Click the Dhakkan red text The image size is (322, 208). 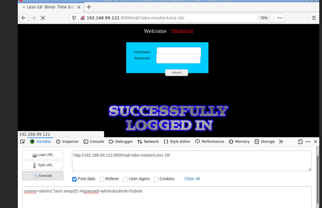coord(182,31)
